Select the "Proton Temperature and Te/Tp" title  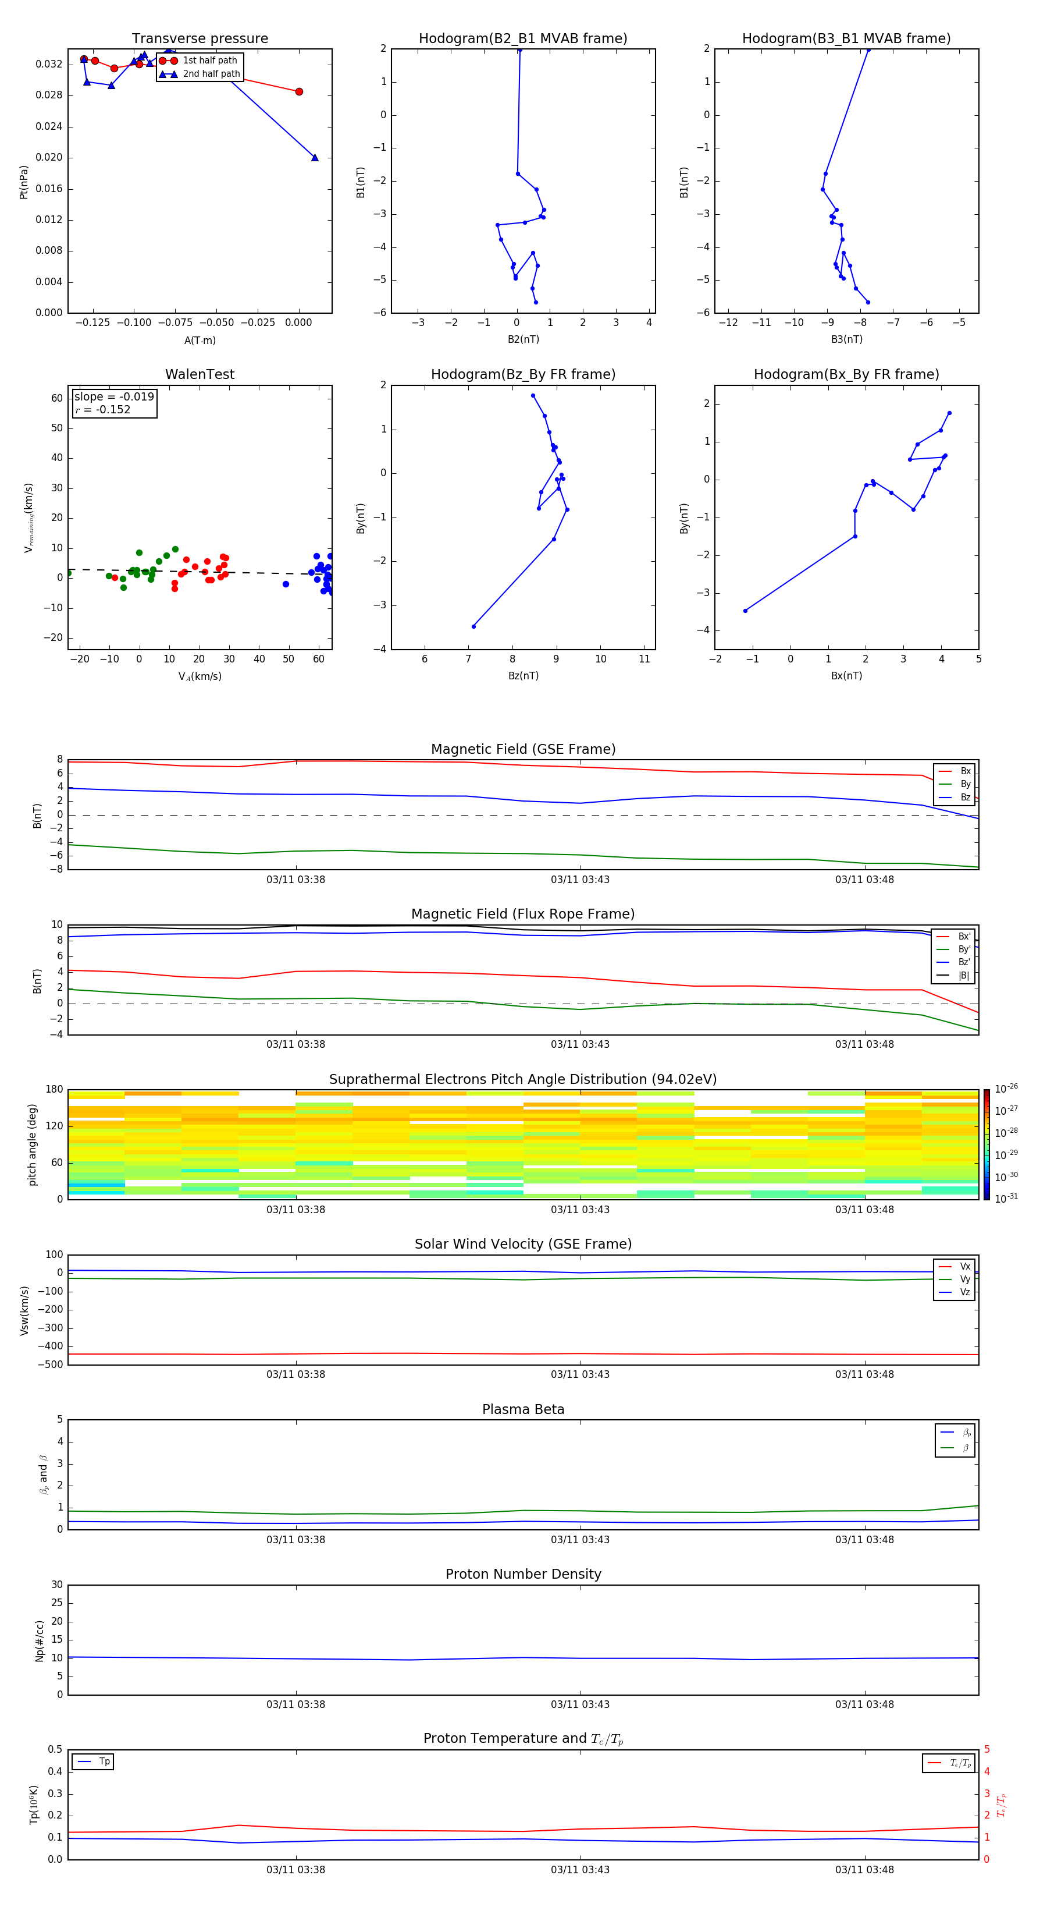tap(523, 1739)
